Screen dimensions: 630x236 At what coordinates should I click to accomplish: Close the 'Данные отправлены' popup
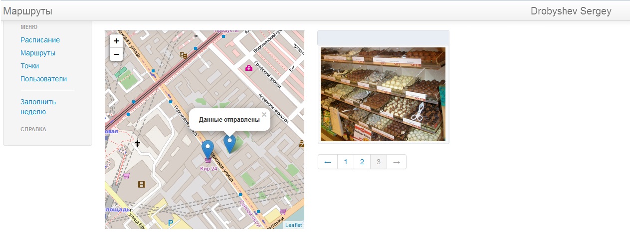[264, 114]
